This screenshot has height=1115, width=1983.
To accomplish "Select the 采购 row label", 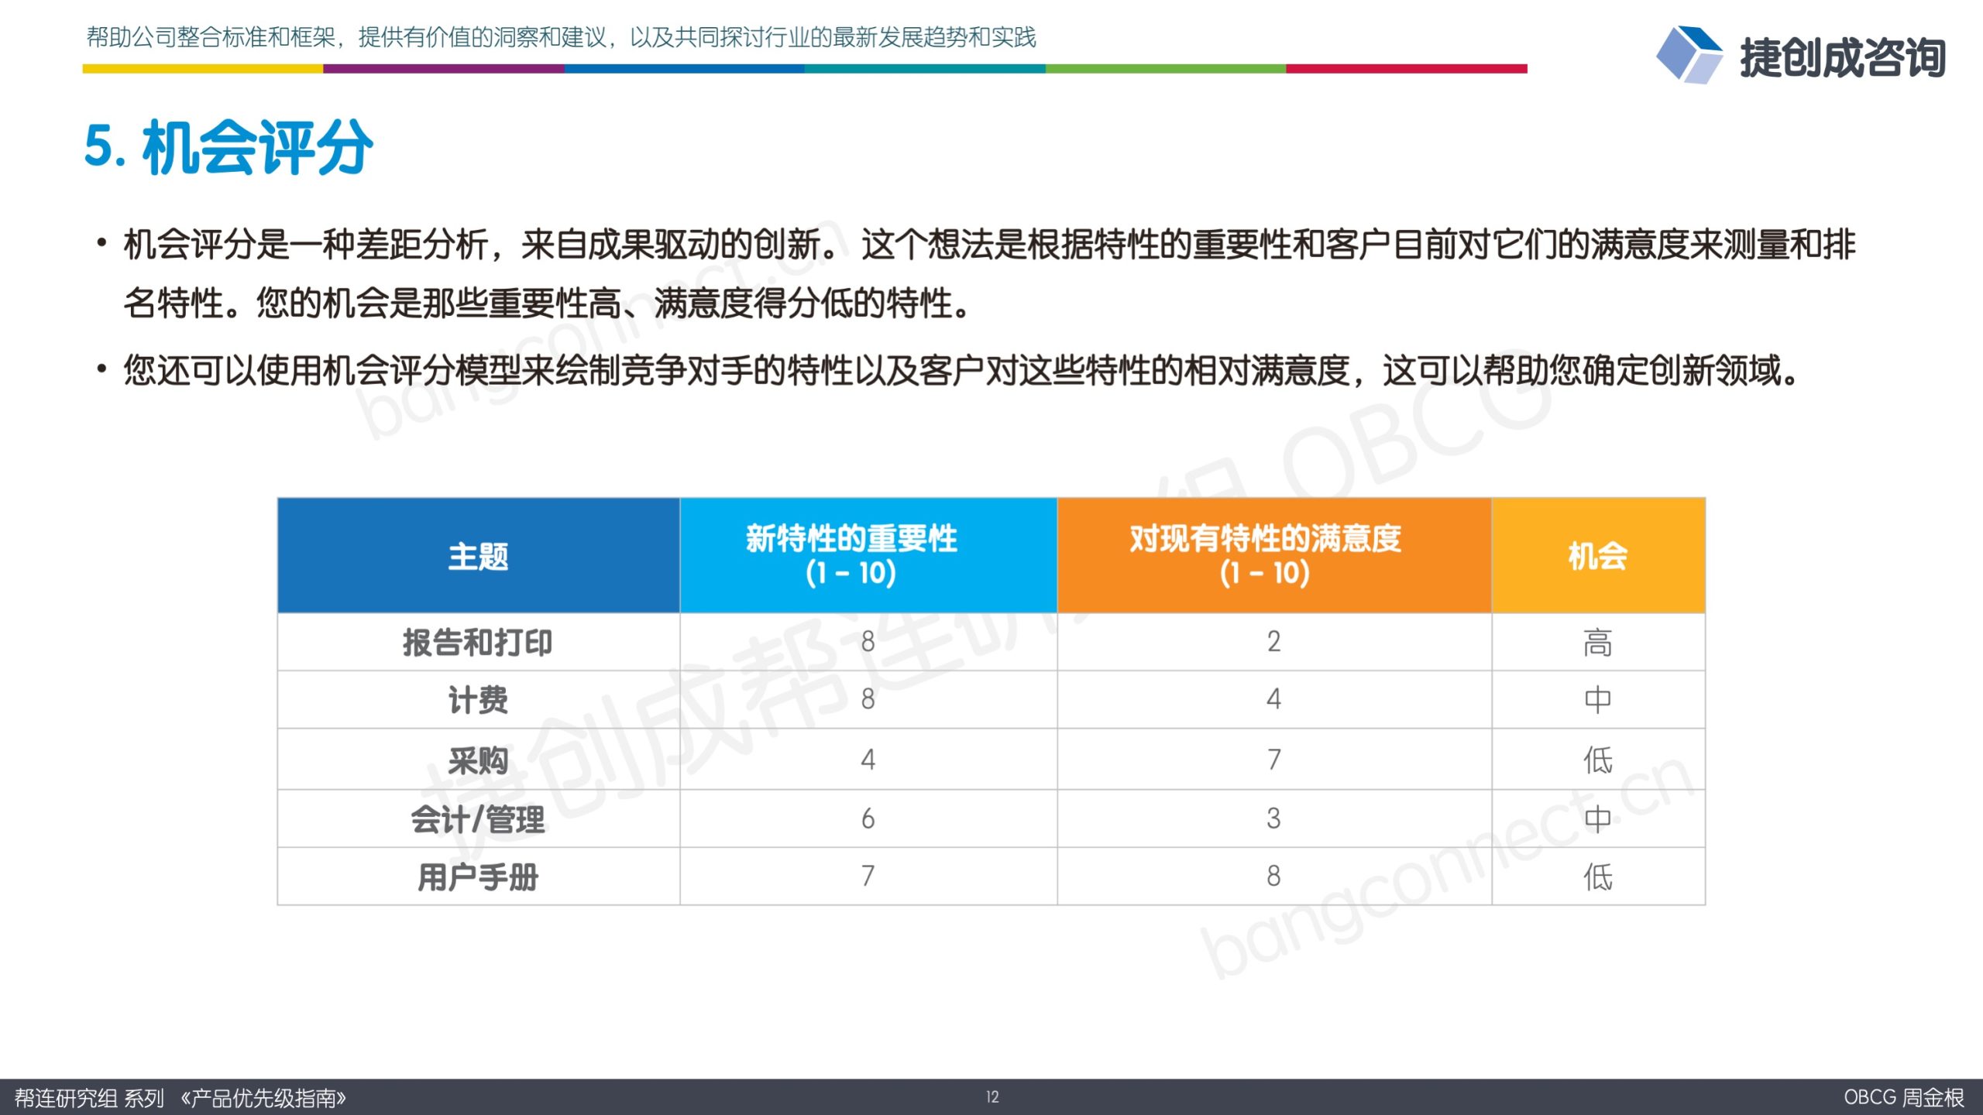I will click(x=478, y=760).
